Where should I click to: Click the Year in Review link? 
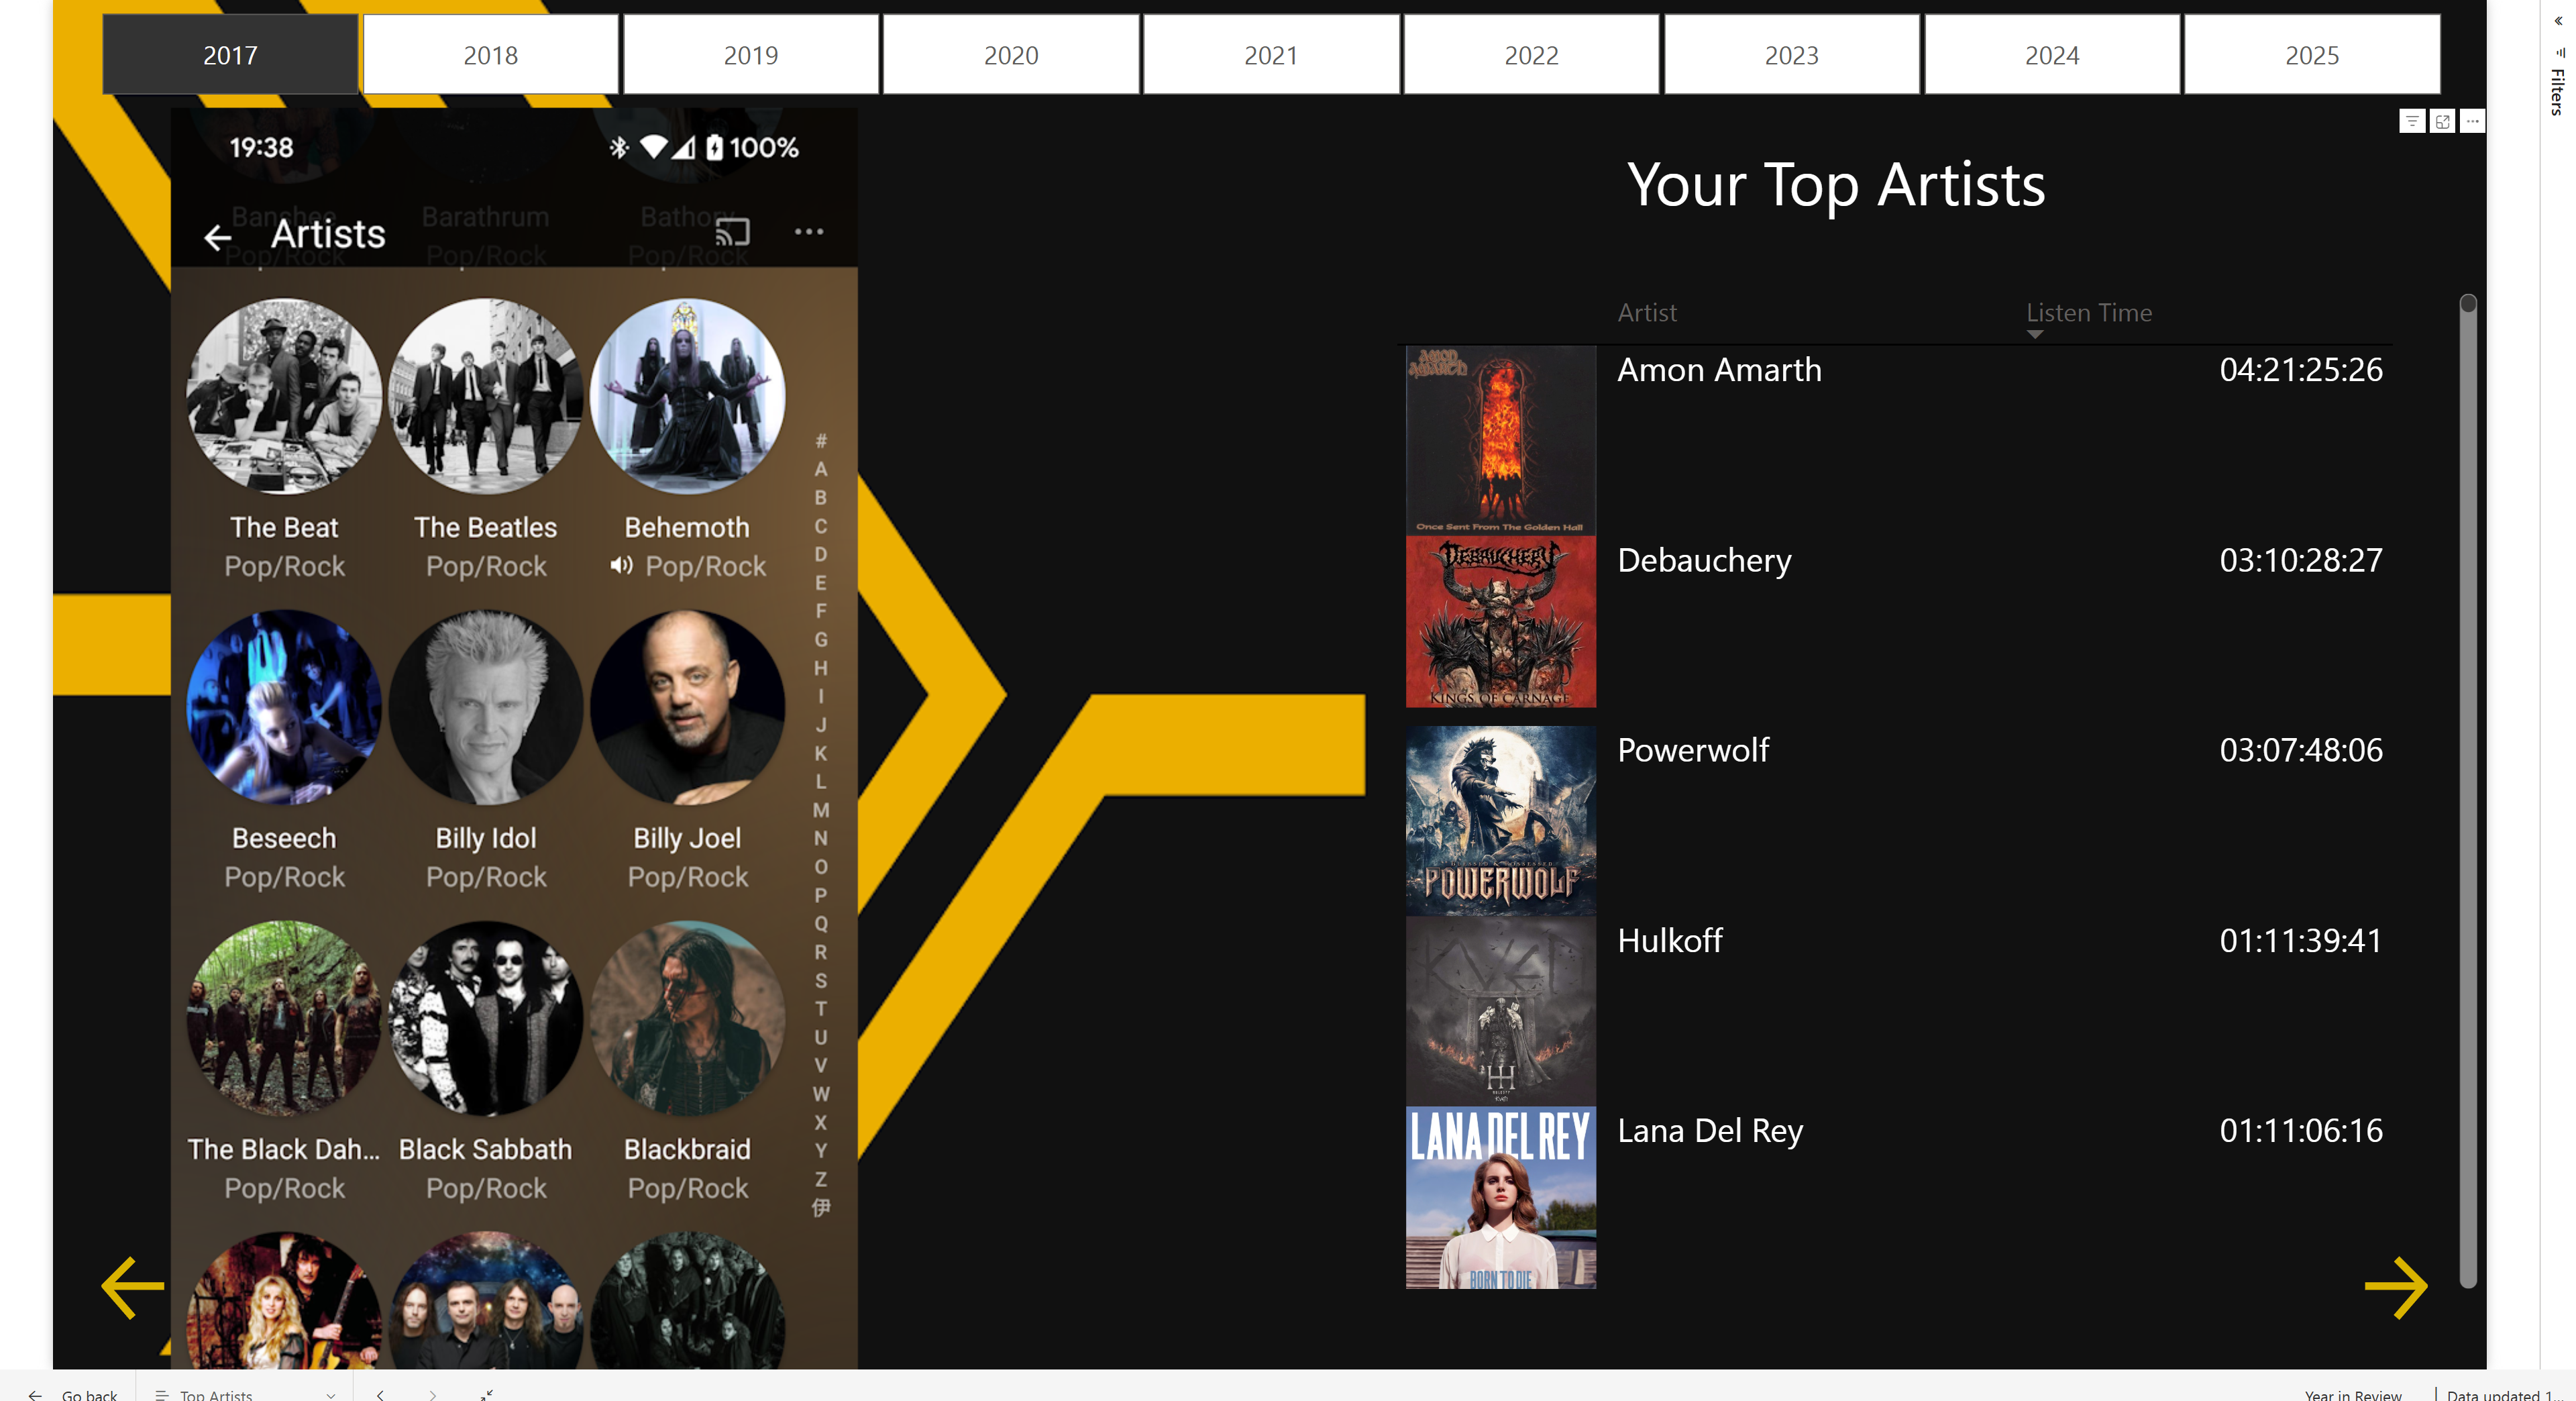tap(2352, 1394)
